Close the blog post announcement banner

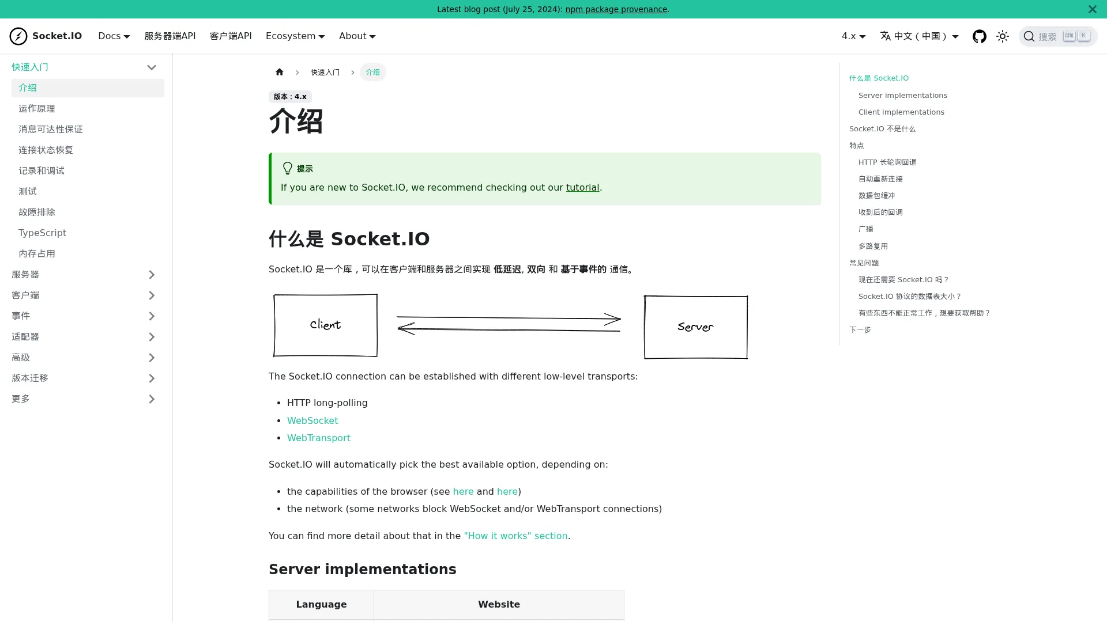coord(1092,9)
